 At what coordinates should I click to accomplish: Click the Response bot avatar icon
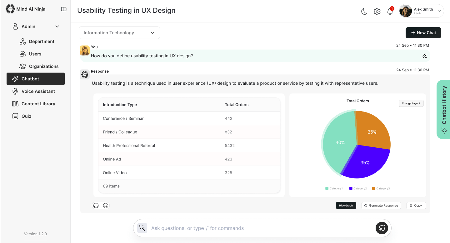[85, 74]
